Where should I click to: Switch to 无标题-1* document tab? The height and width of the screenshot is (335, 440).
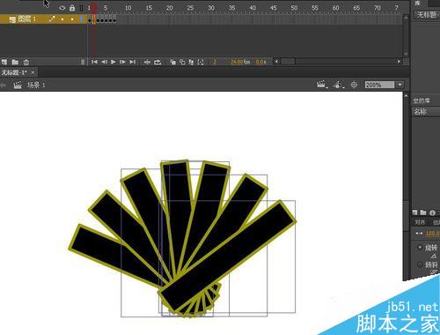tap(14, 72)
